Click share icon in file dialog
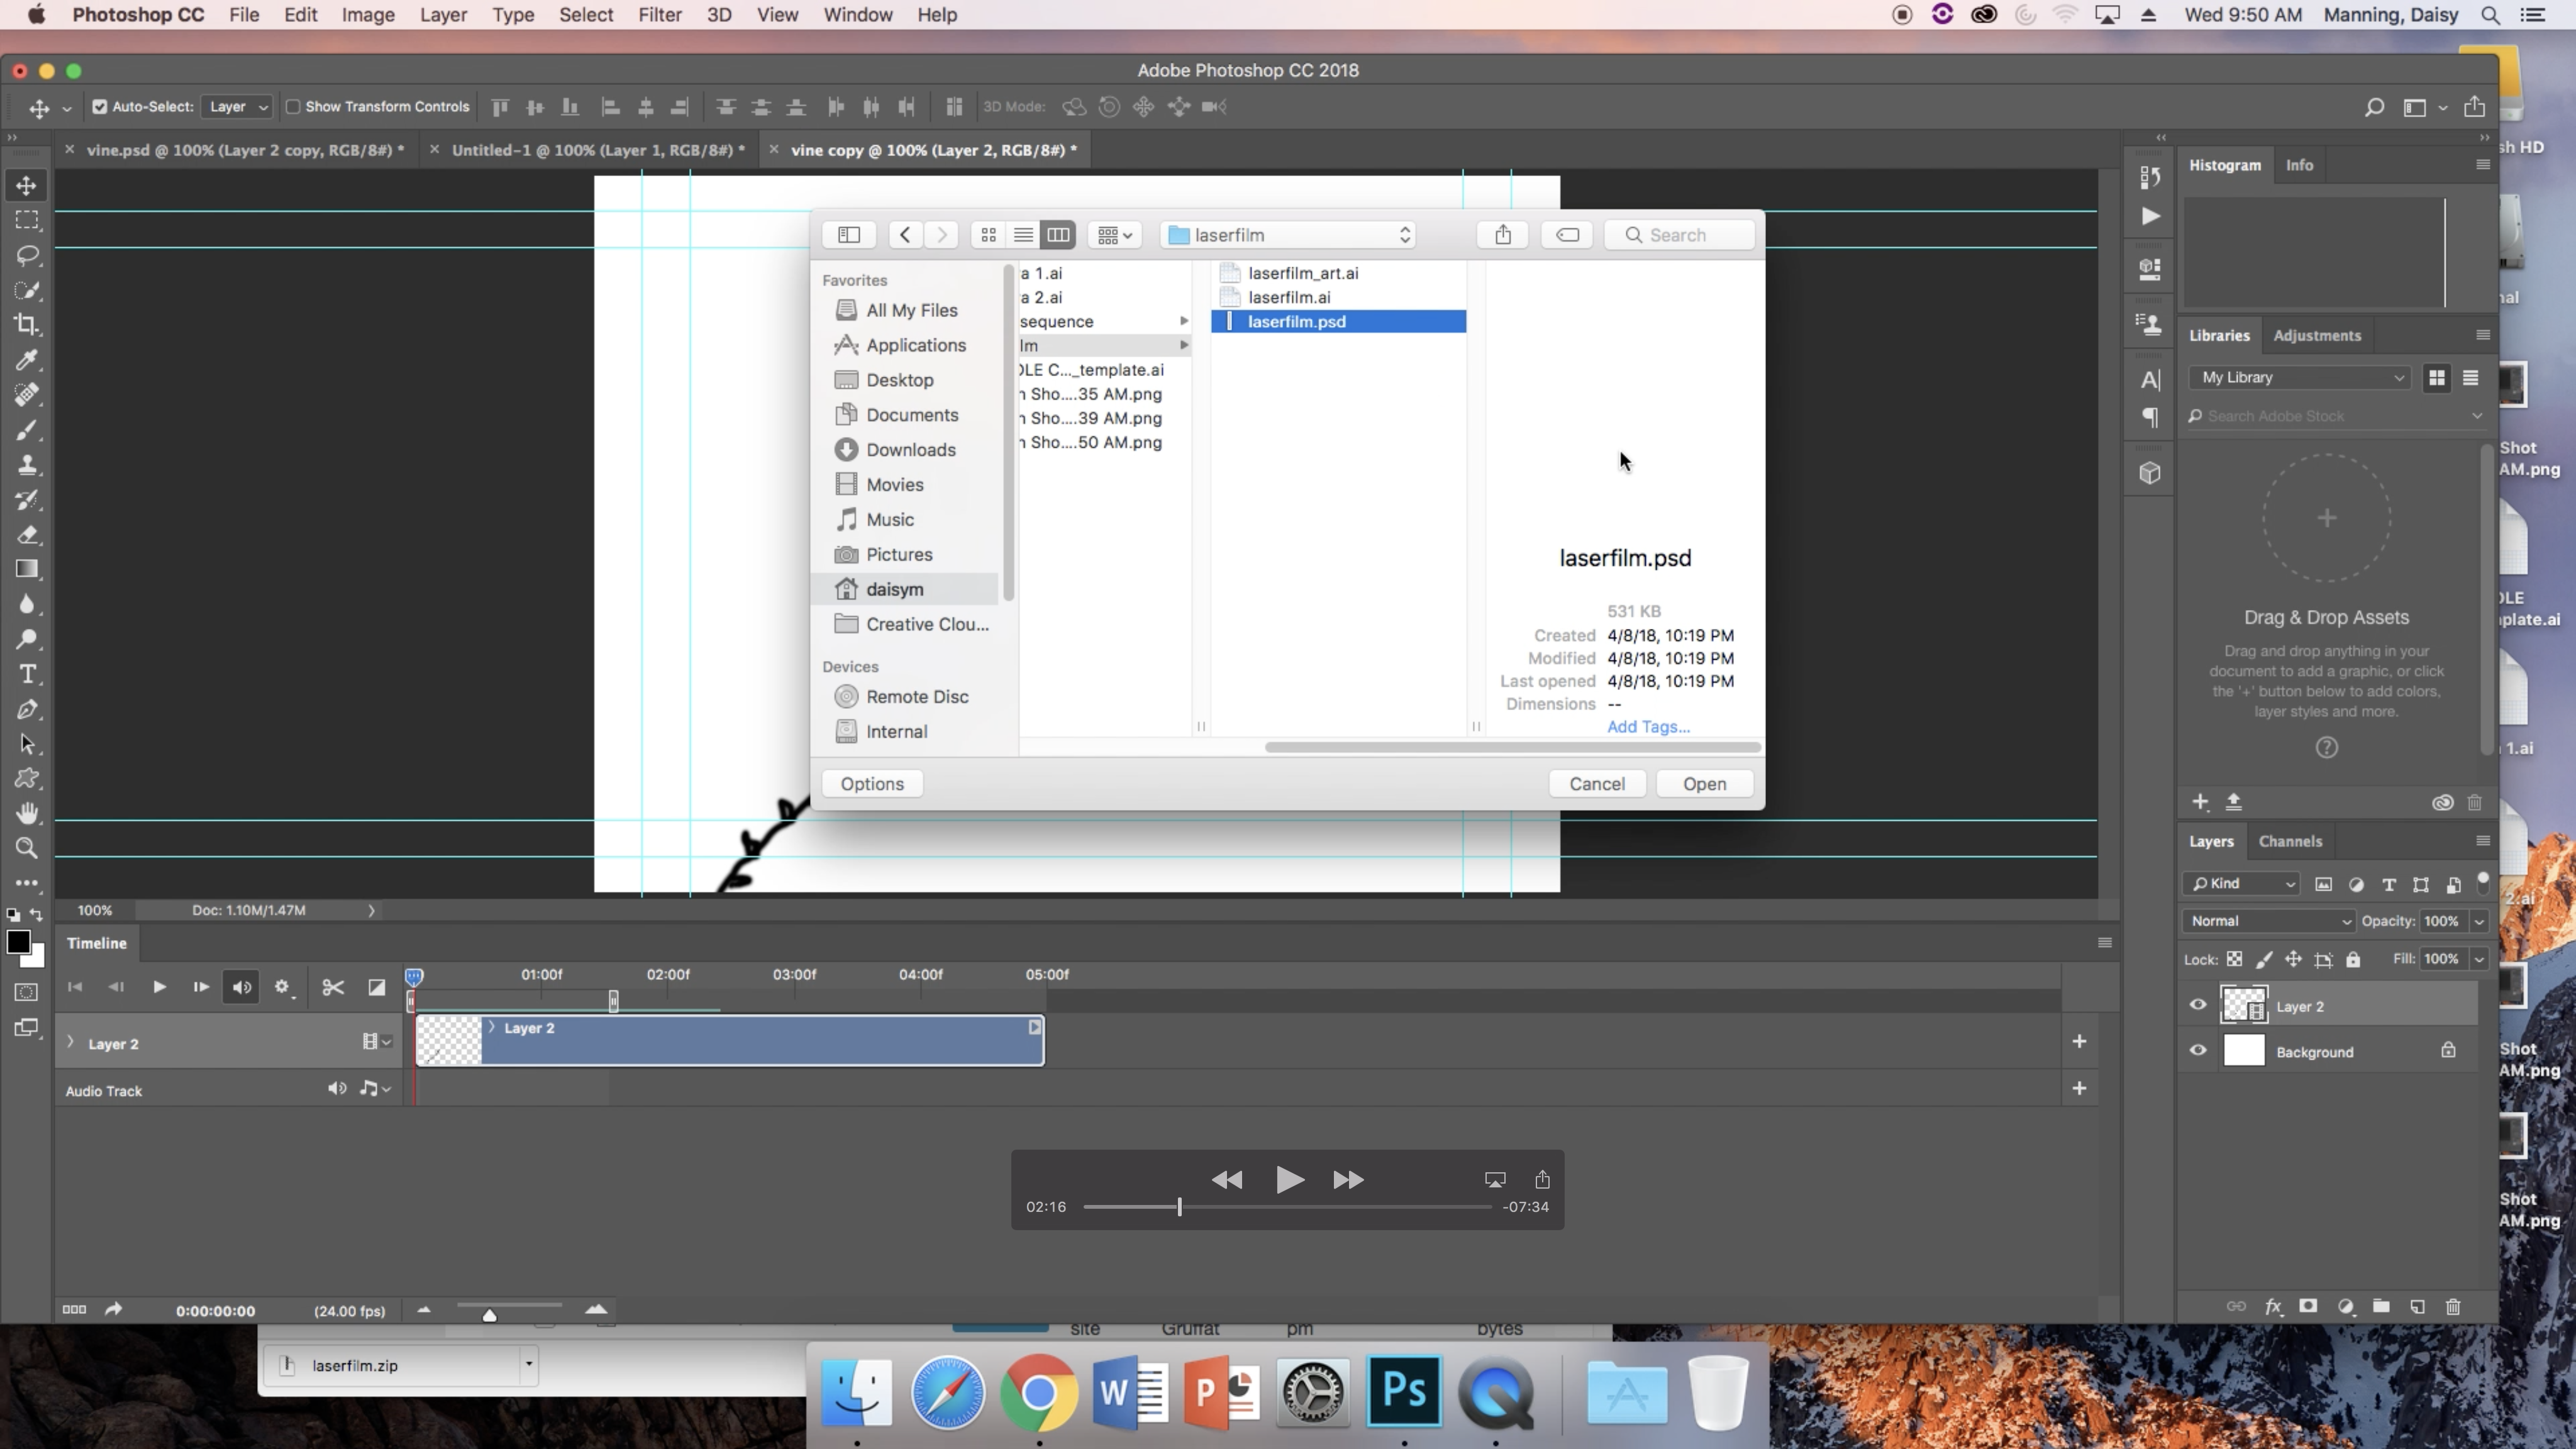The height and width of the screenshot is (1449, 2576). [1503, 235]
